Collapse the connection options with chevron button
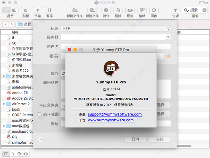The height and width of the screenshot is (158, 210). coord(41,139)
